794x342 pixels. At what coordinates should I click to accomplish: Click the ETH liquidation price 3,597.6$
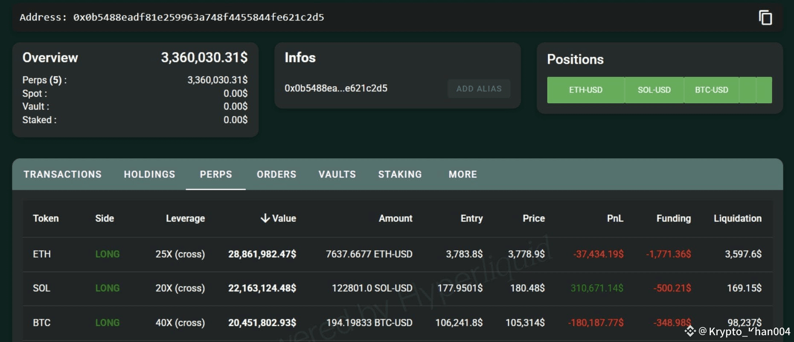coord(743,254)
